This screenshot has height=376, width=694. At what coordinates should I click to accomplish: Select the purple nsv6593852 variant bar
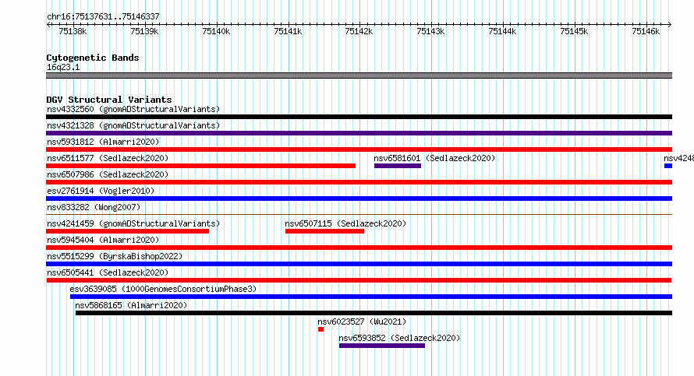click(x=382, y=346)
